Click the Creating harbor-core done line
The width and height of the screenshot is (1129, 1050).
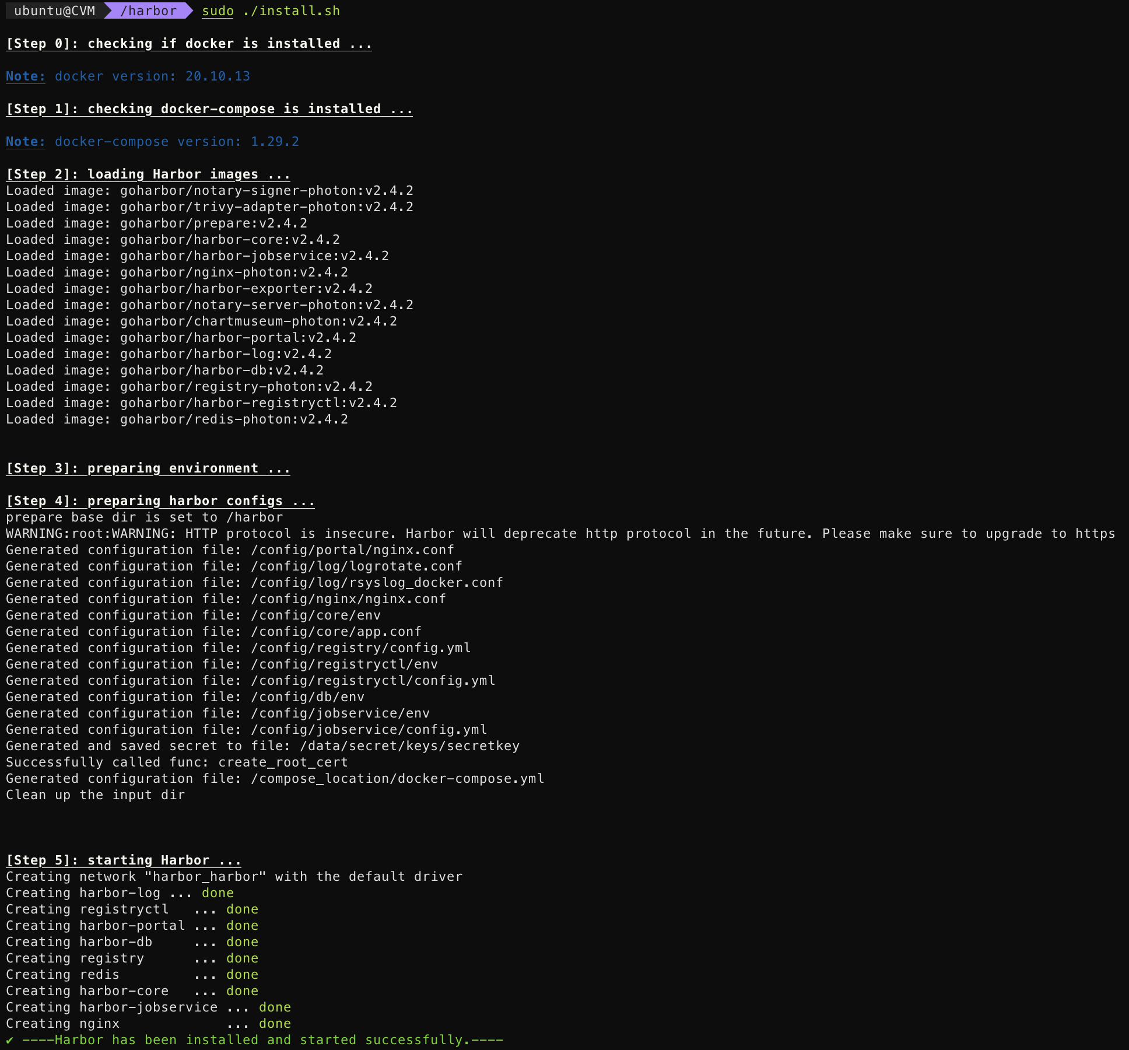tap(132, 991)
